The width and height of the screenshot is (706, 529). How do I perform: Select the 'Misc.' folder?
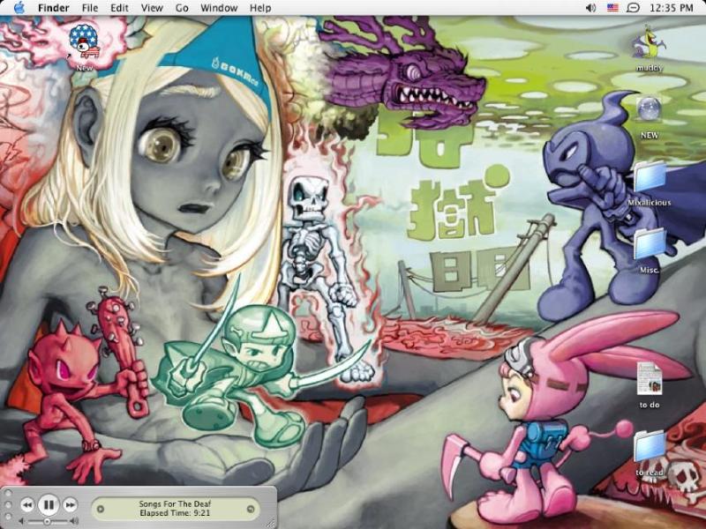[x=649, y=244]
